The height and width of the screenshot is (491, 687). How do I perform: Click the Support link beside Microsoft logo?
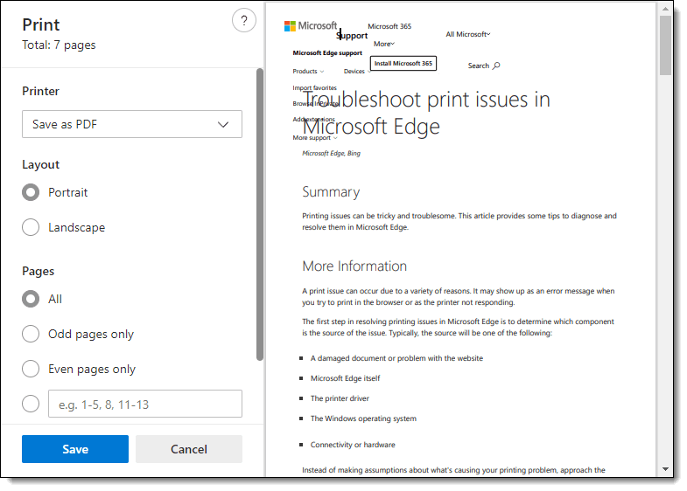(352, 36)
